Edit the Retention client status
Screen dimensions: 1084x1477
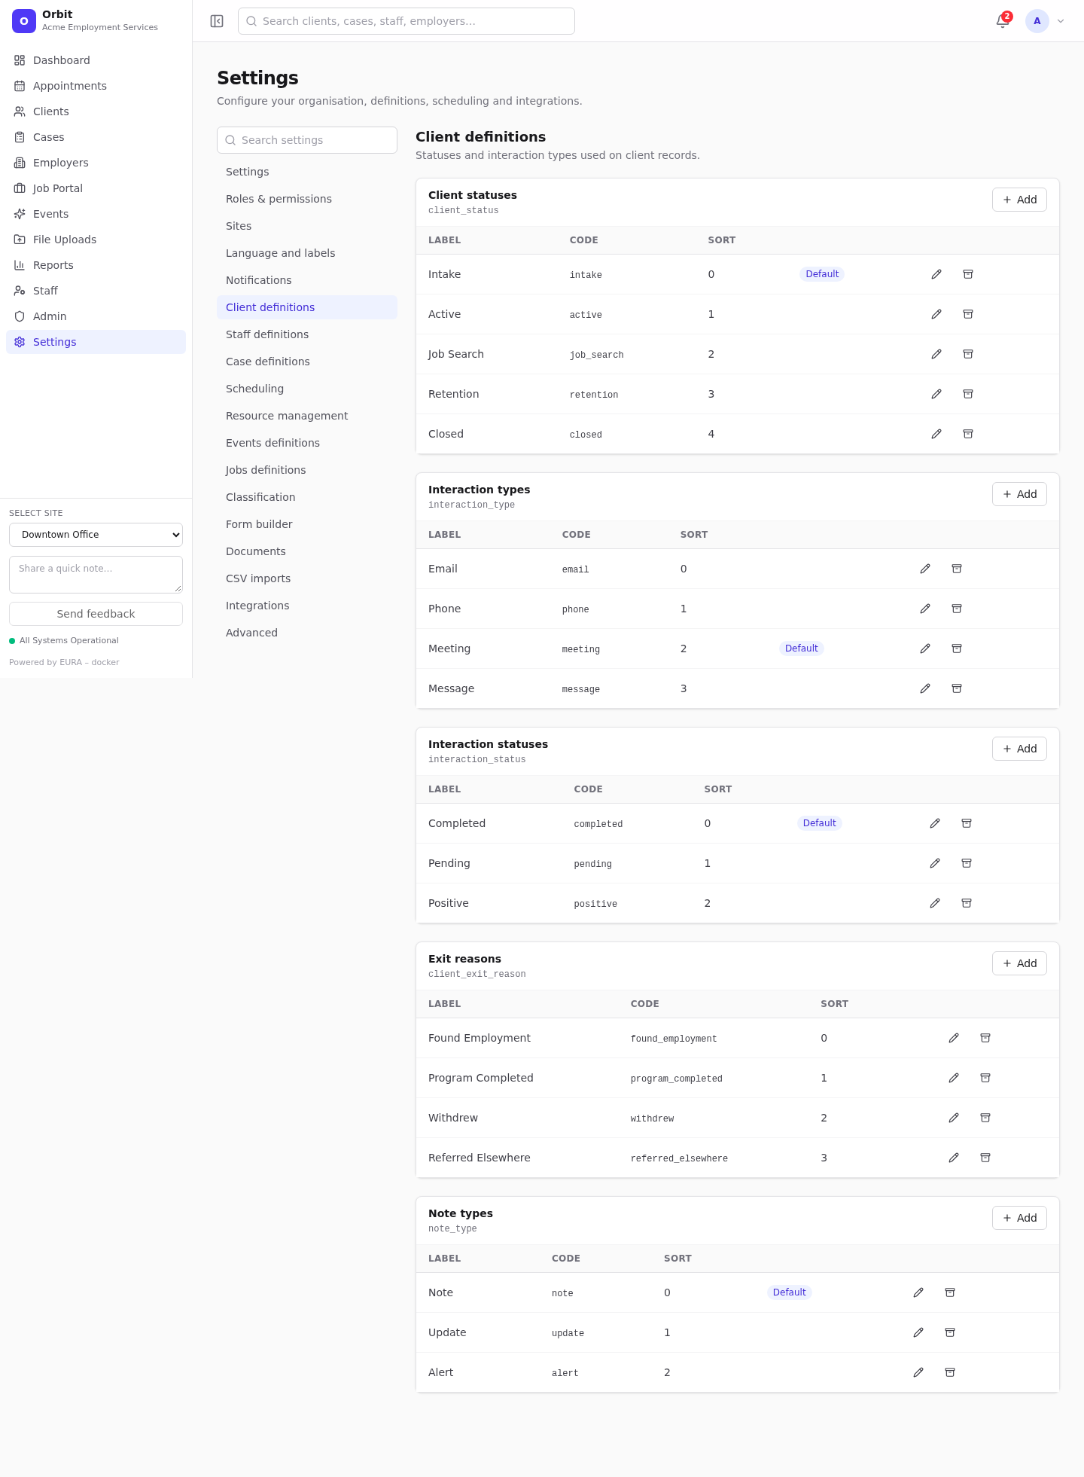point(936,394)
